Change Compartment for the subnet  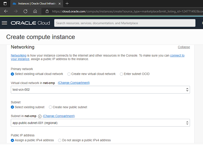tap(59, 116)
